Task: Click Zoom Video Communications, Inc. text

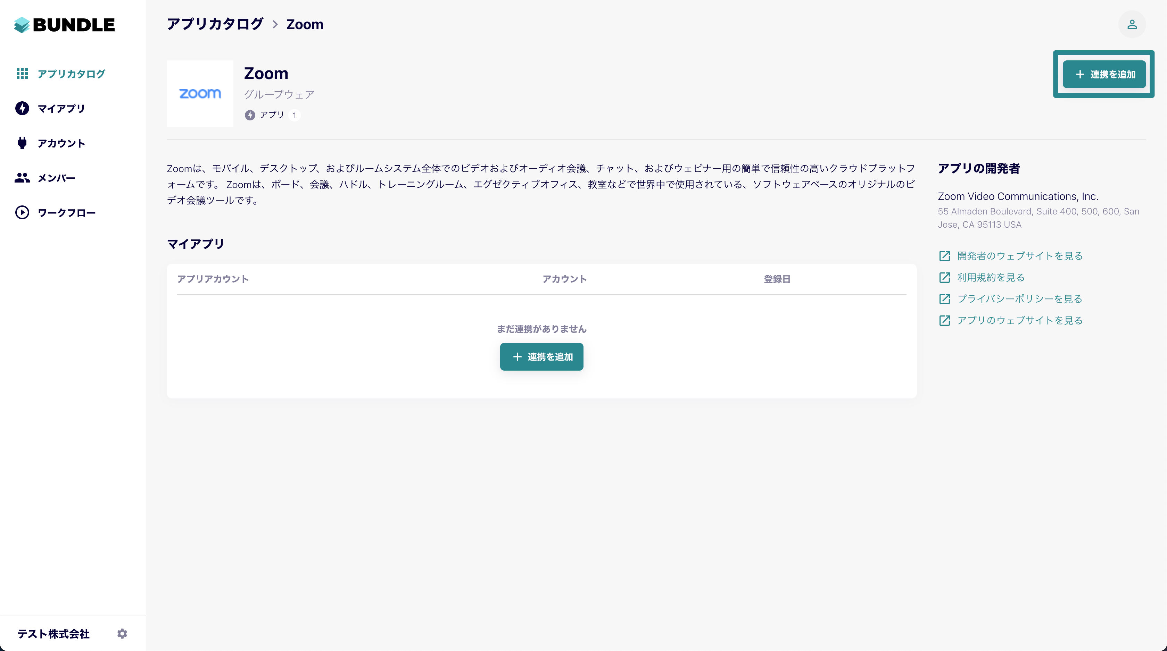Action: pyautogui.click(x=1018, y=196)
